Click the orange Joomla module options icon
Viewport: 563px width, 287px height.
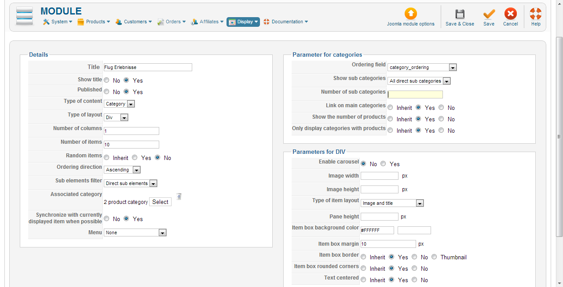tap(410, 14)
